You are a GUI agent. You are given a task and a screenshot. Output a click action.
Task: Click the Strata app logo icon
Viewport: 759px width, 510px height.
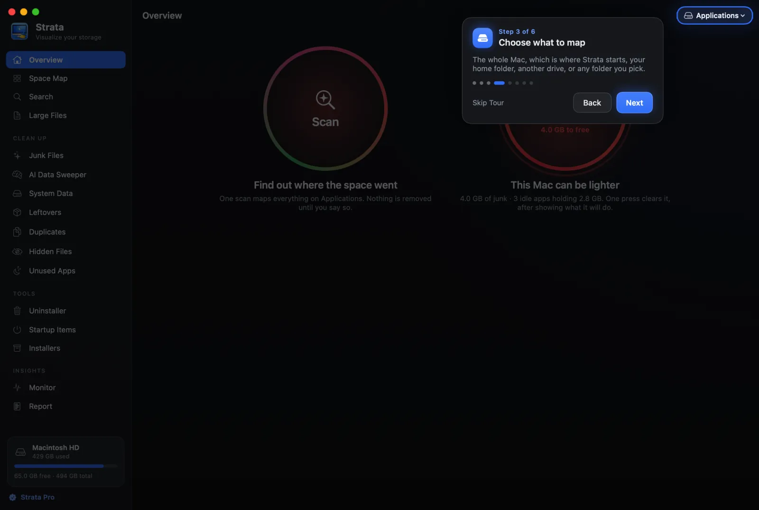(19, 31)
